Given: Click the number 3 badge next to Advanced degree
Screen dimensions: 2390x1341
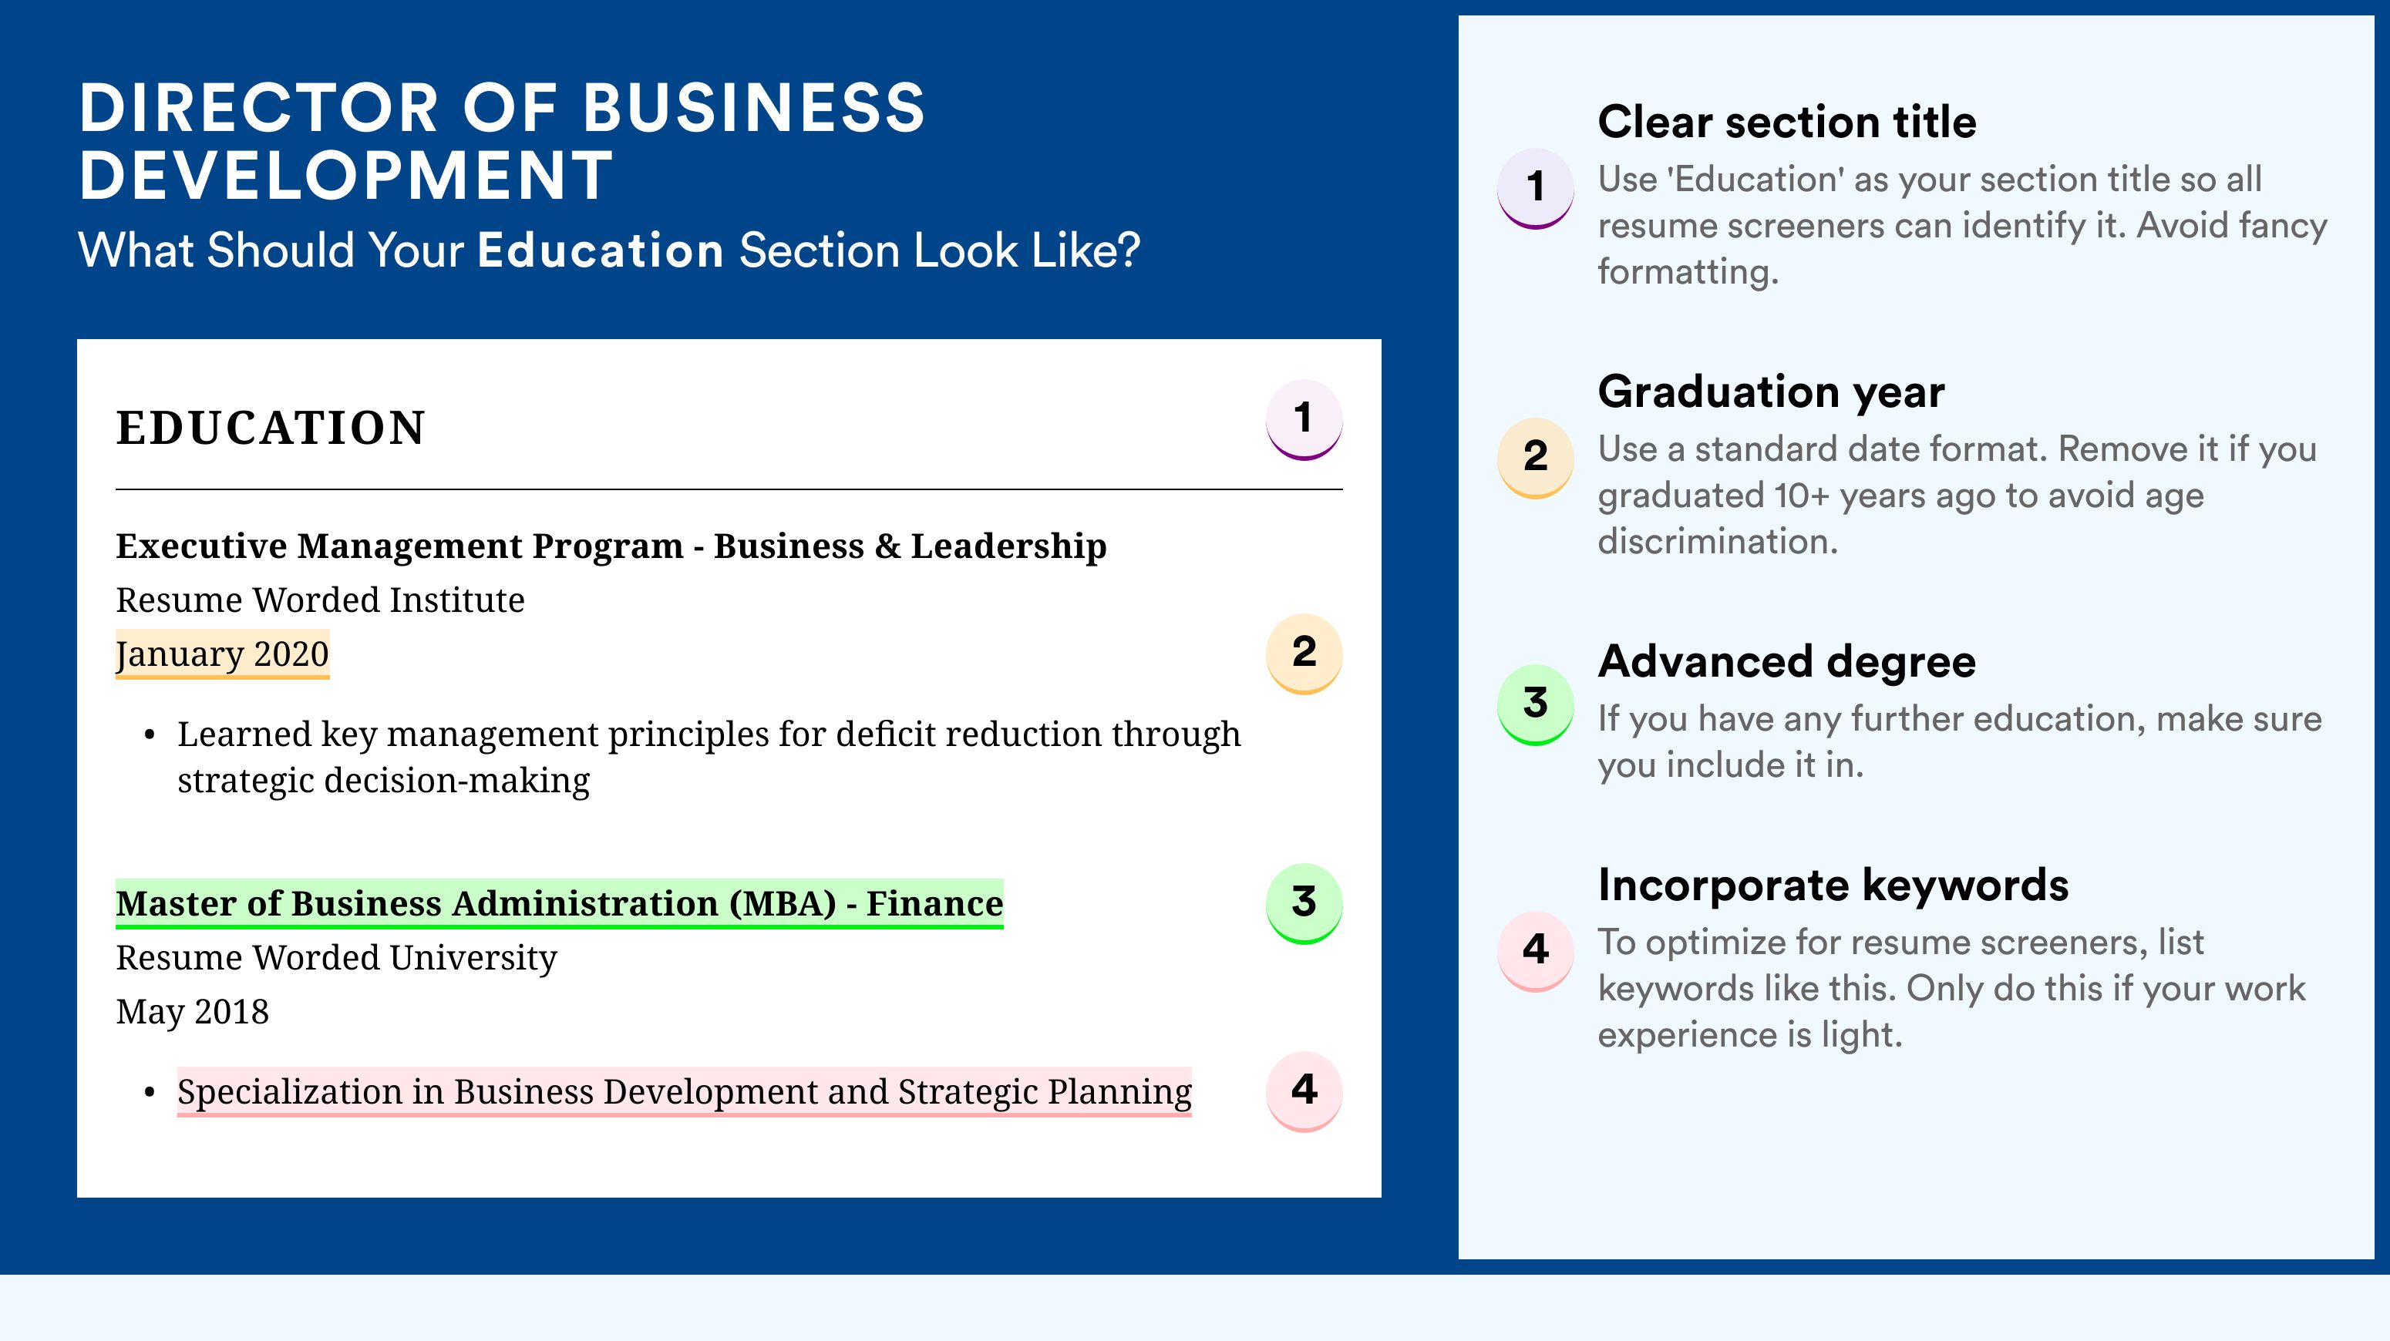Looking at the screenshot, I should click(1534, 705).
